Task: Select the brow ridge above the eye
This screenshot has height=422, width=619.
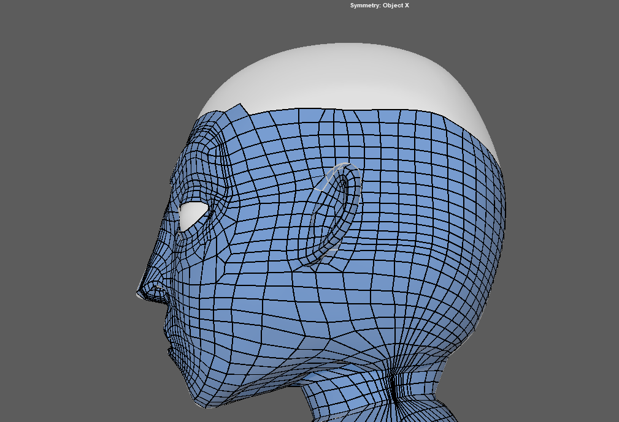Action: tap(198, 184)
